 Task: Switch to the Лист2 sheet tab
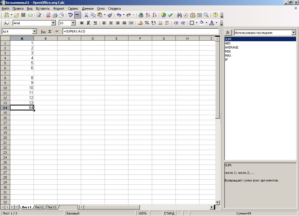click(x=39, y=207)
